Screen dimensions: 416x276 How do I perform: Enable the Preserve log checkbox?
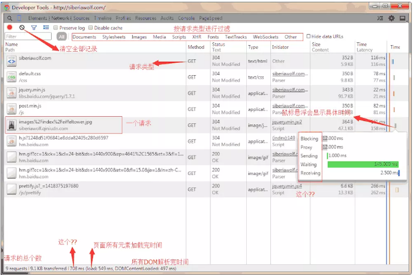[56, 28]
